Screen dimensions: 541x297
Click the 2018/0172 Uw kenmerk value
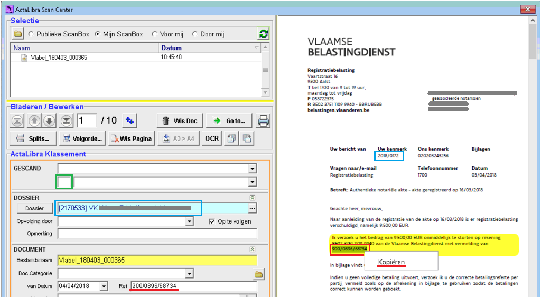pos(388,156)
